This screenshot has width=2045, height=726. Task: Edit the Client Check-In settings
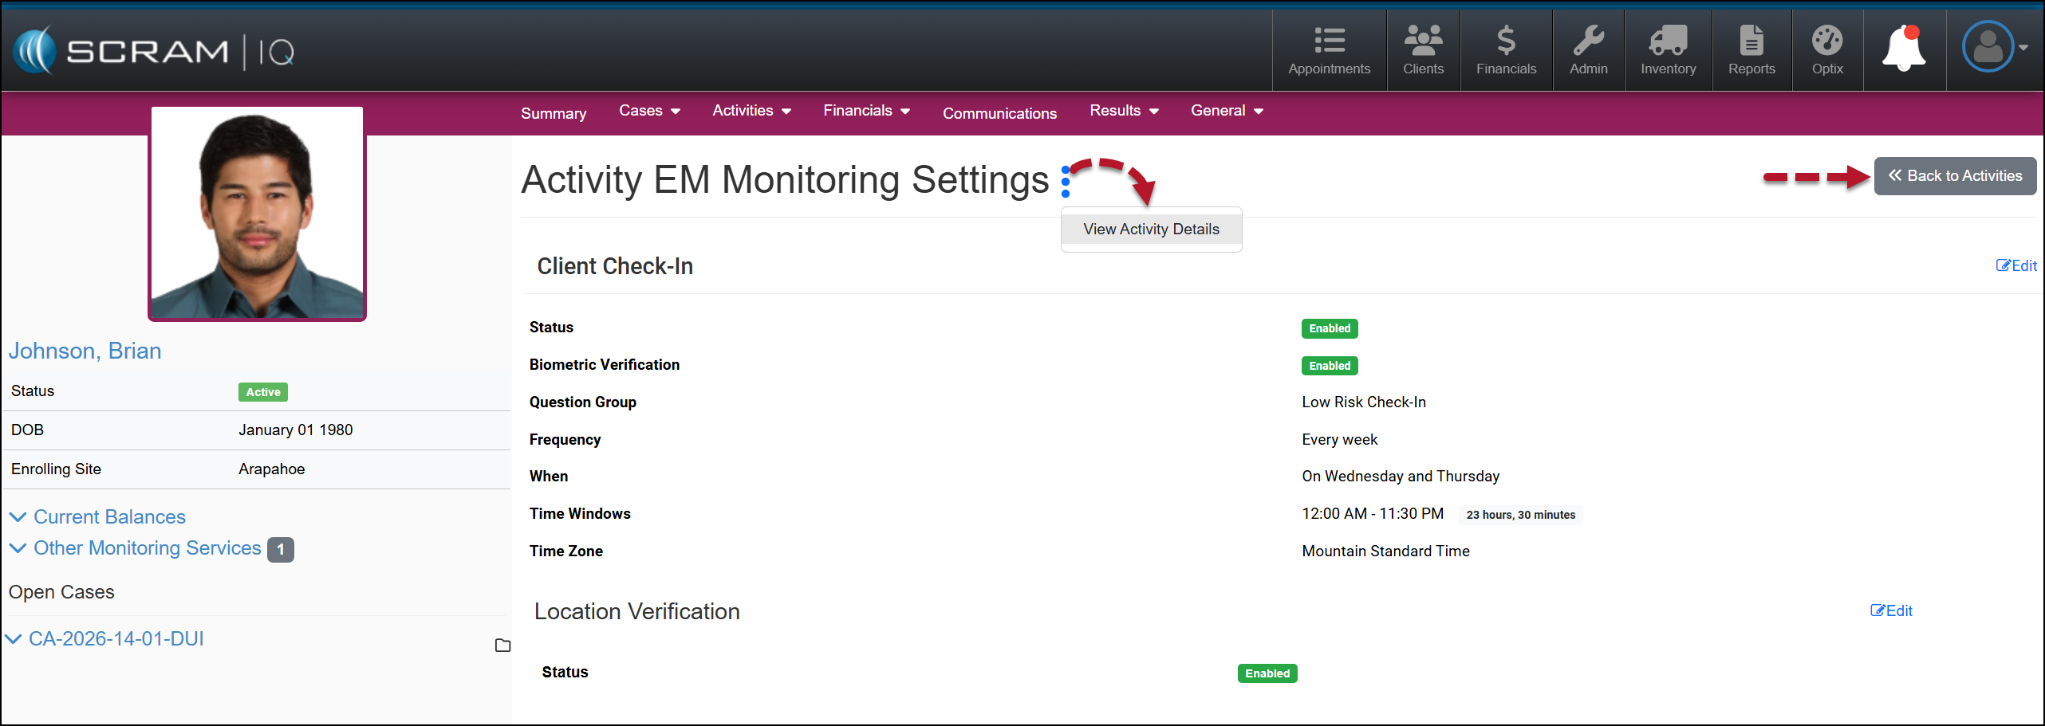tap(2015, 266)
